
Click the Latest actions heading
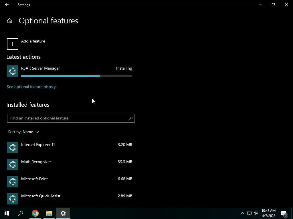tap(23, 57)
